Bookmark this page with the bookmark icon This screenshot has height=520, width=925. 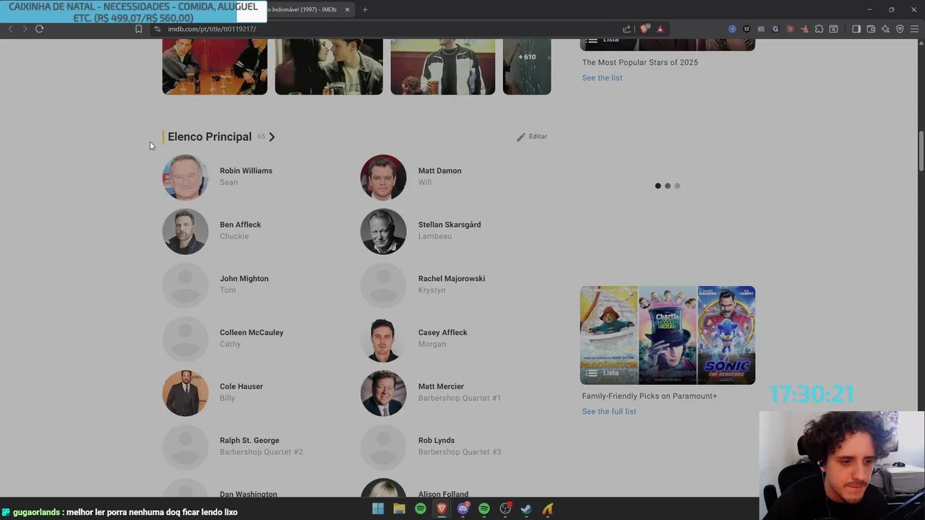coord(139,29)
